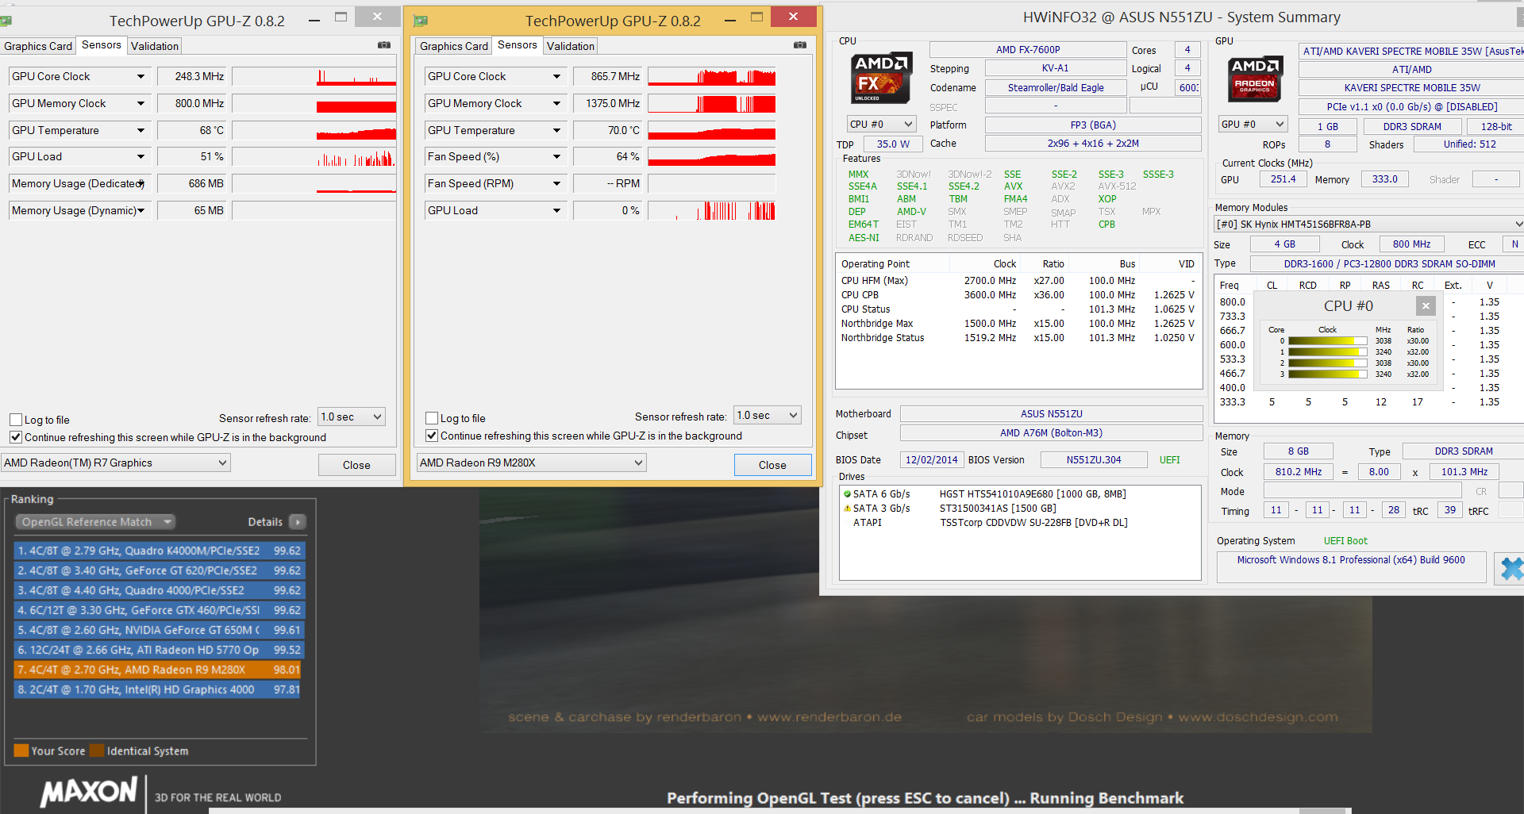
Task: Click the red close X of the R9 M280X GPU-Z window
Action: [x=793, y=17]
